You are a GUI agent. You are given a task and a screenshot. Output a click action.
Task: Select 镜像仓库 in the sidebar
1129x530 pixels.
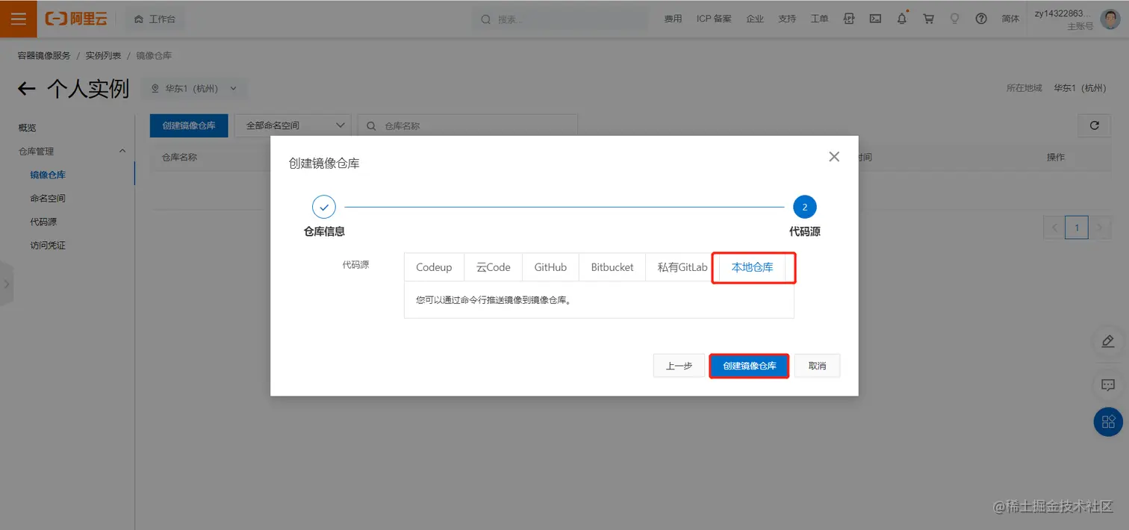(48, 175)
